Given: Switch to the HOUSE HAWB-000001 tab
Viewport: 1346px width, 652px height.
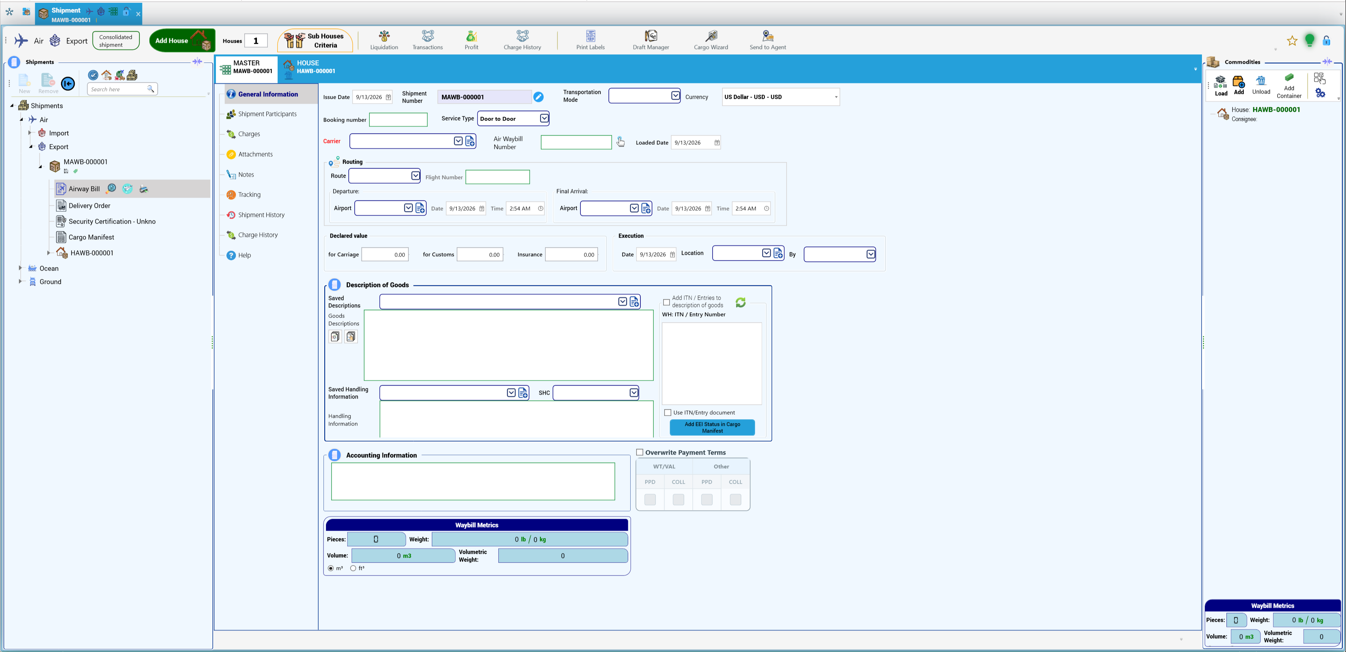Looking at the screenshot, I should click(310, 67).
